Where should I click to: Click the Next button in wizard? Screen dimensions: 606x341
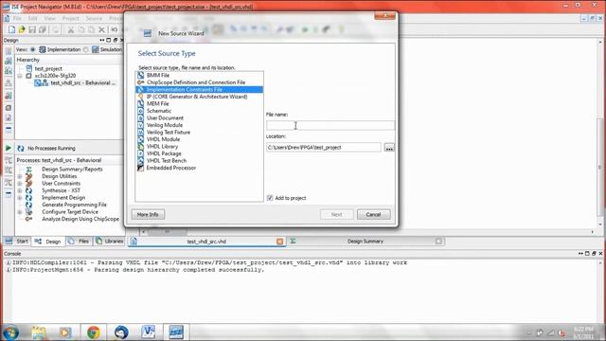tap(337, 215)
